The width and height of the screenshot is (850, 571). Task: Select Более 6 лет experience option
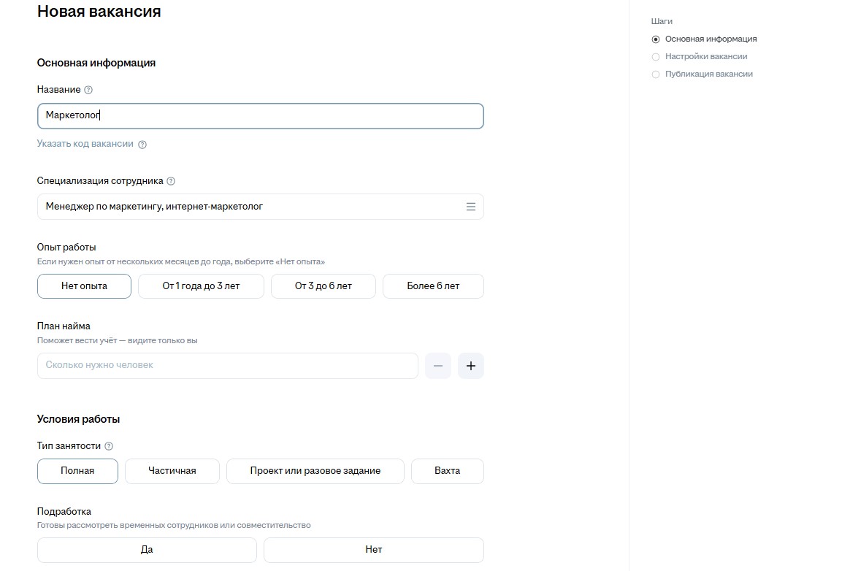click(433, 286)
